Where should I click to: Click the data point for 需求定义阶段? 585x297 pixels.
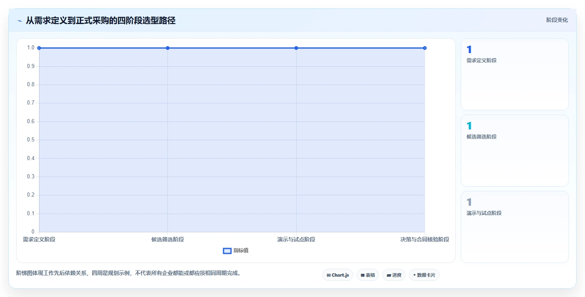(x=39, y=48)
